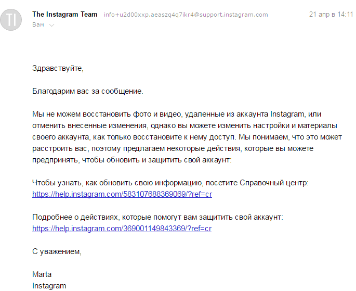The height and width of the screenshot is (291, 356).
Task: Open the help.instagram.com/369001149843369 link
Action: click(122, 229)
